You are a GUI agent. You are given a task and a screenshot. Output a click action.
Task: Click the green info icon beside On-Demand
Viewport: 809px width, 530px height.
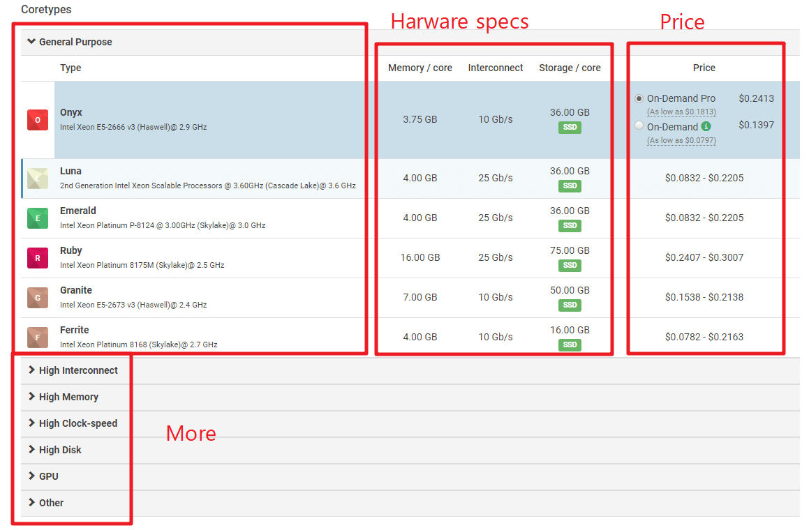point(706,127)
